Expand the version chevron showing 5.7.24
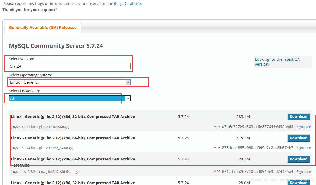This screenshot has width=316, height=185. [128, 66]
